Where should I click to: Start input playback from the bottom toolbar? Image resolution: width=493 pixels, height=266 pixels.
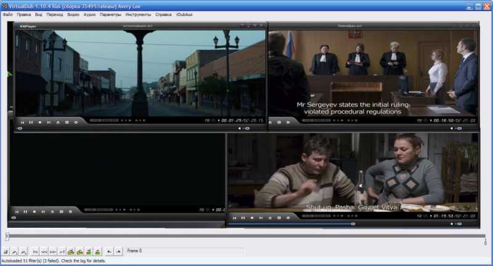click(x=14, y=252)
